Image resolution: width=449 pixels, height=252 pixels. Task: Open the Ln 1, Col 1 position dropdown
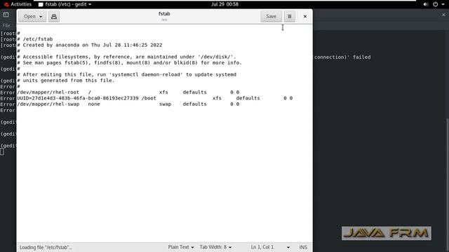pos(288,247)
